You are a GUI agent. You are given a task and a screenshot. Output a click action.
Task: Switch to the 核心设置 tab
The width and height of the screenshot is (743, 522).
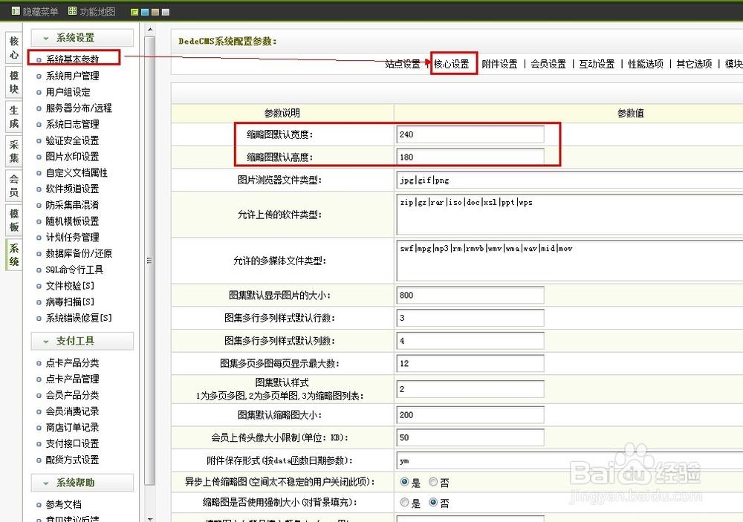pos(452,64)
